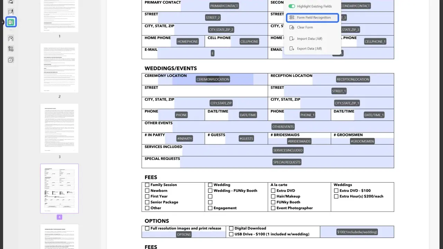
Task: Check the Digital Download checkbox
Action: [x=231, y=228]
